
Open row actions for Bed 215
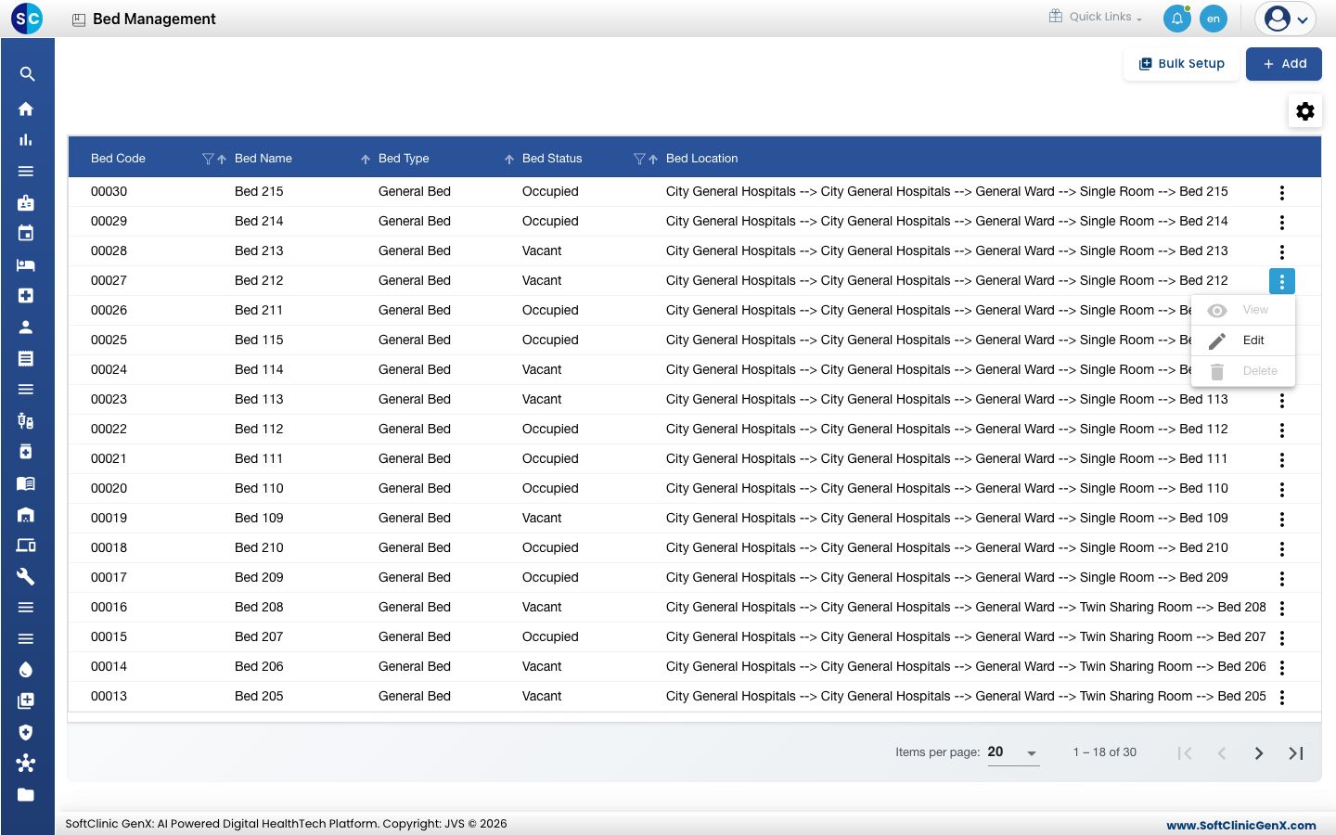[1282, 193]
